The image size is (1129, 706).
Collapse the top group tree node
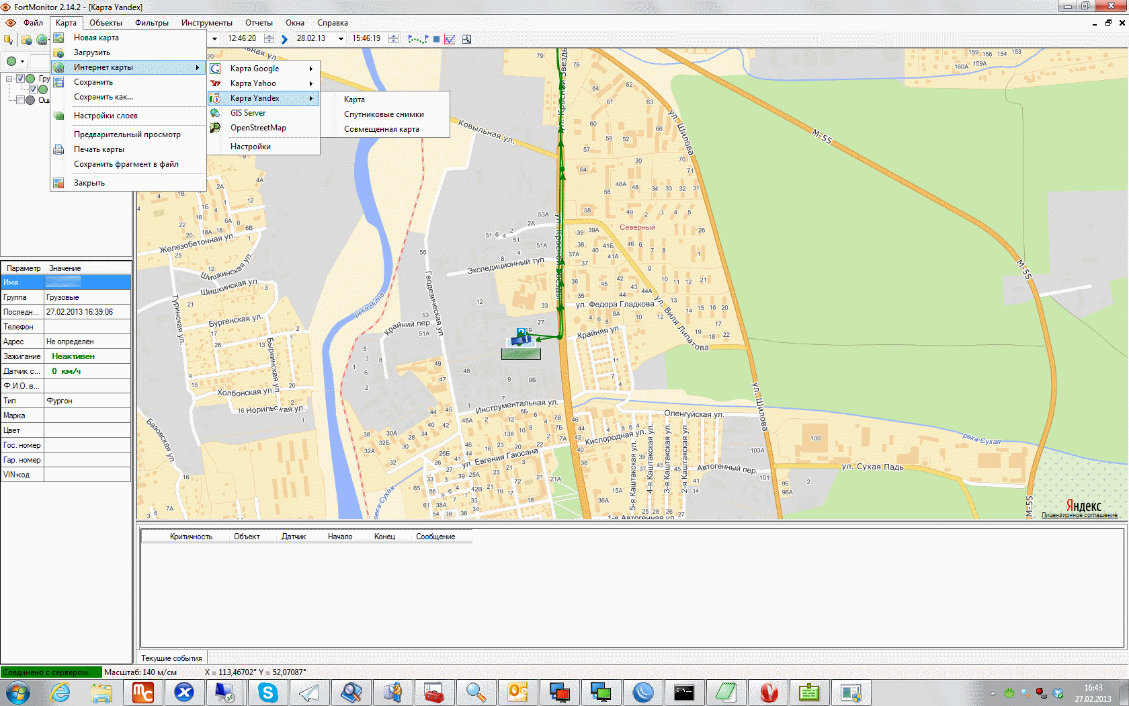[9, 79]
